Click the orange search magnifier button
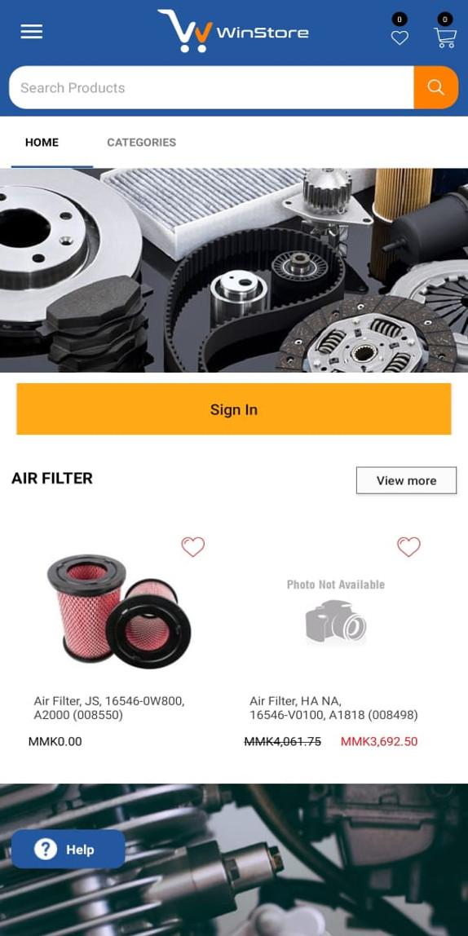 click(x=435, y=88)
